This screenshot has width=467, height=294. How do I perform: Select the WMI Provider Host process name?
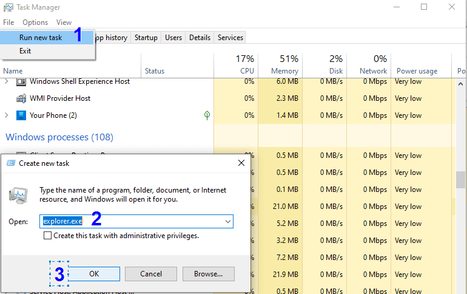pyautogui.click(x=60, y=98)
